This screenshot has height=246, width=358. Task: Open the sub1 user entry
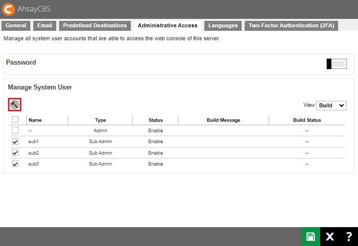(33, 142)
